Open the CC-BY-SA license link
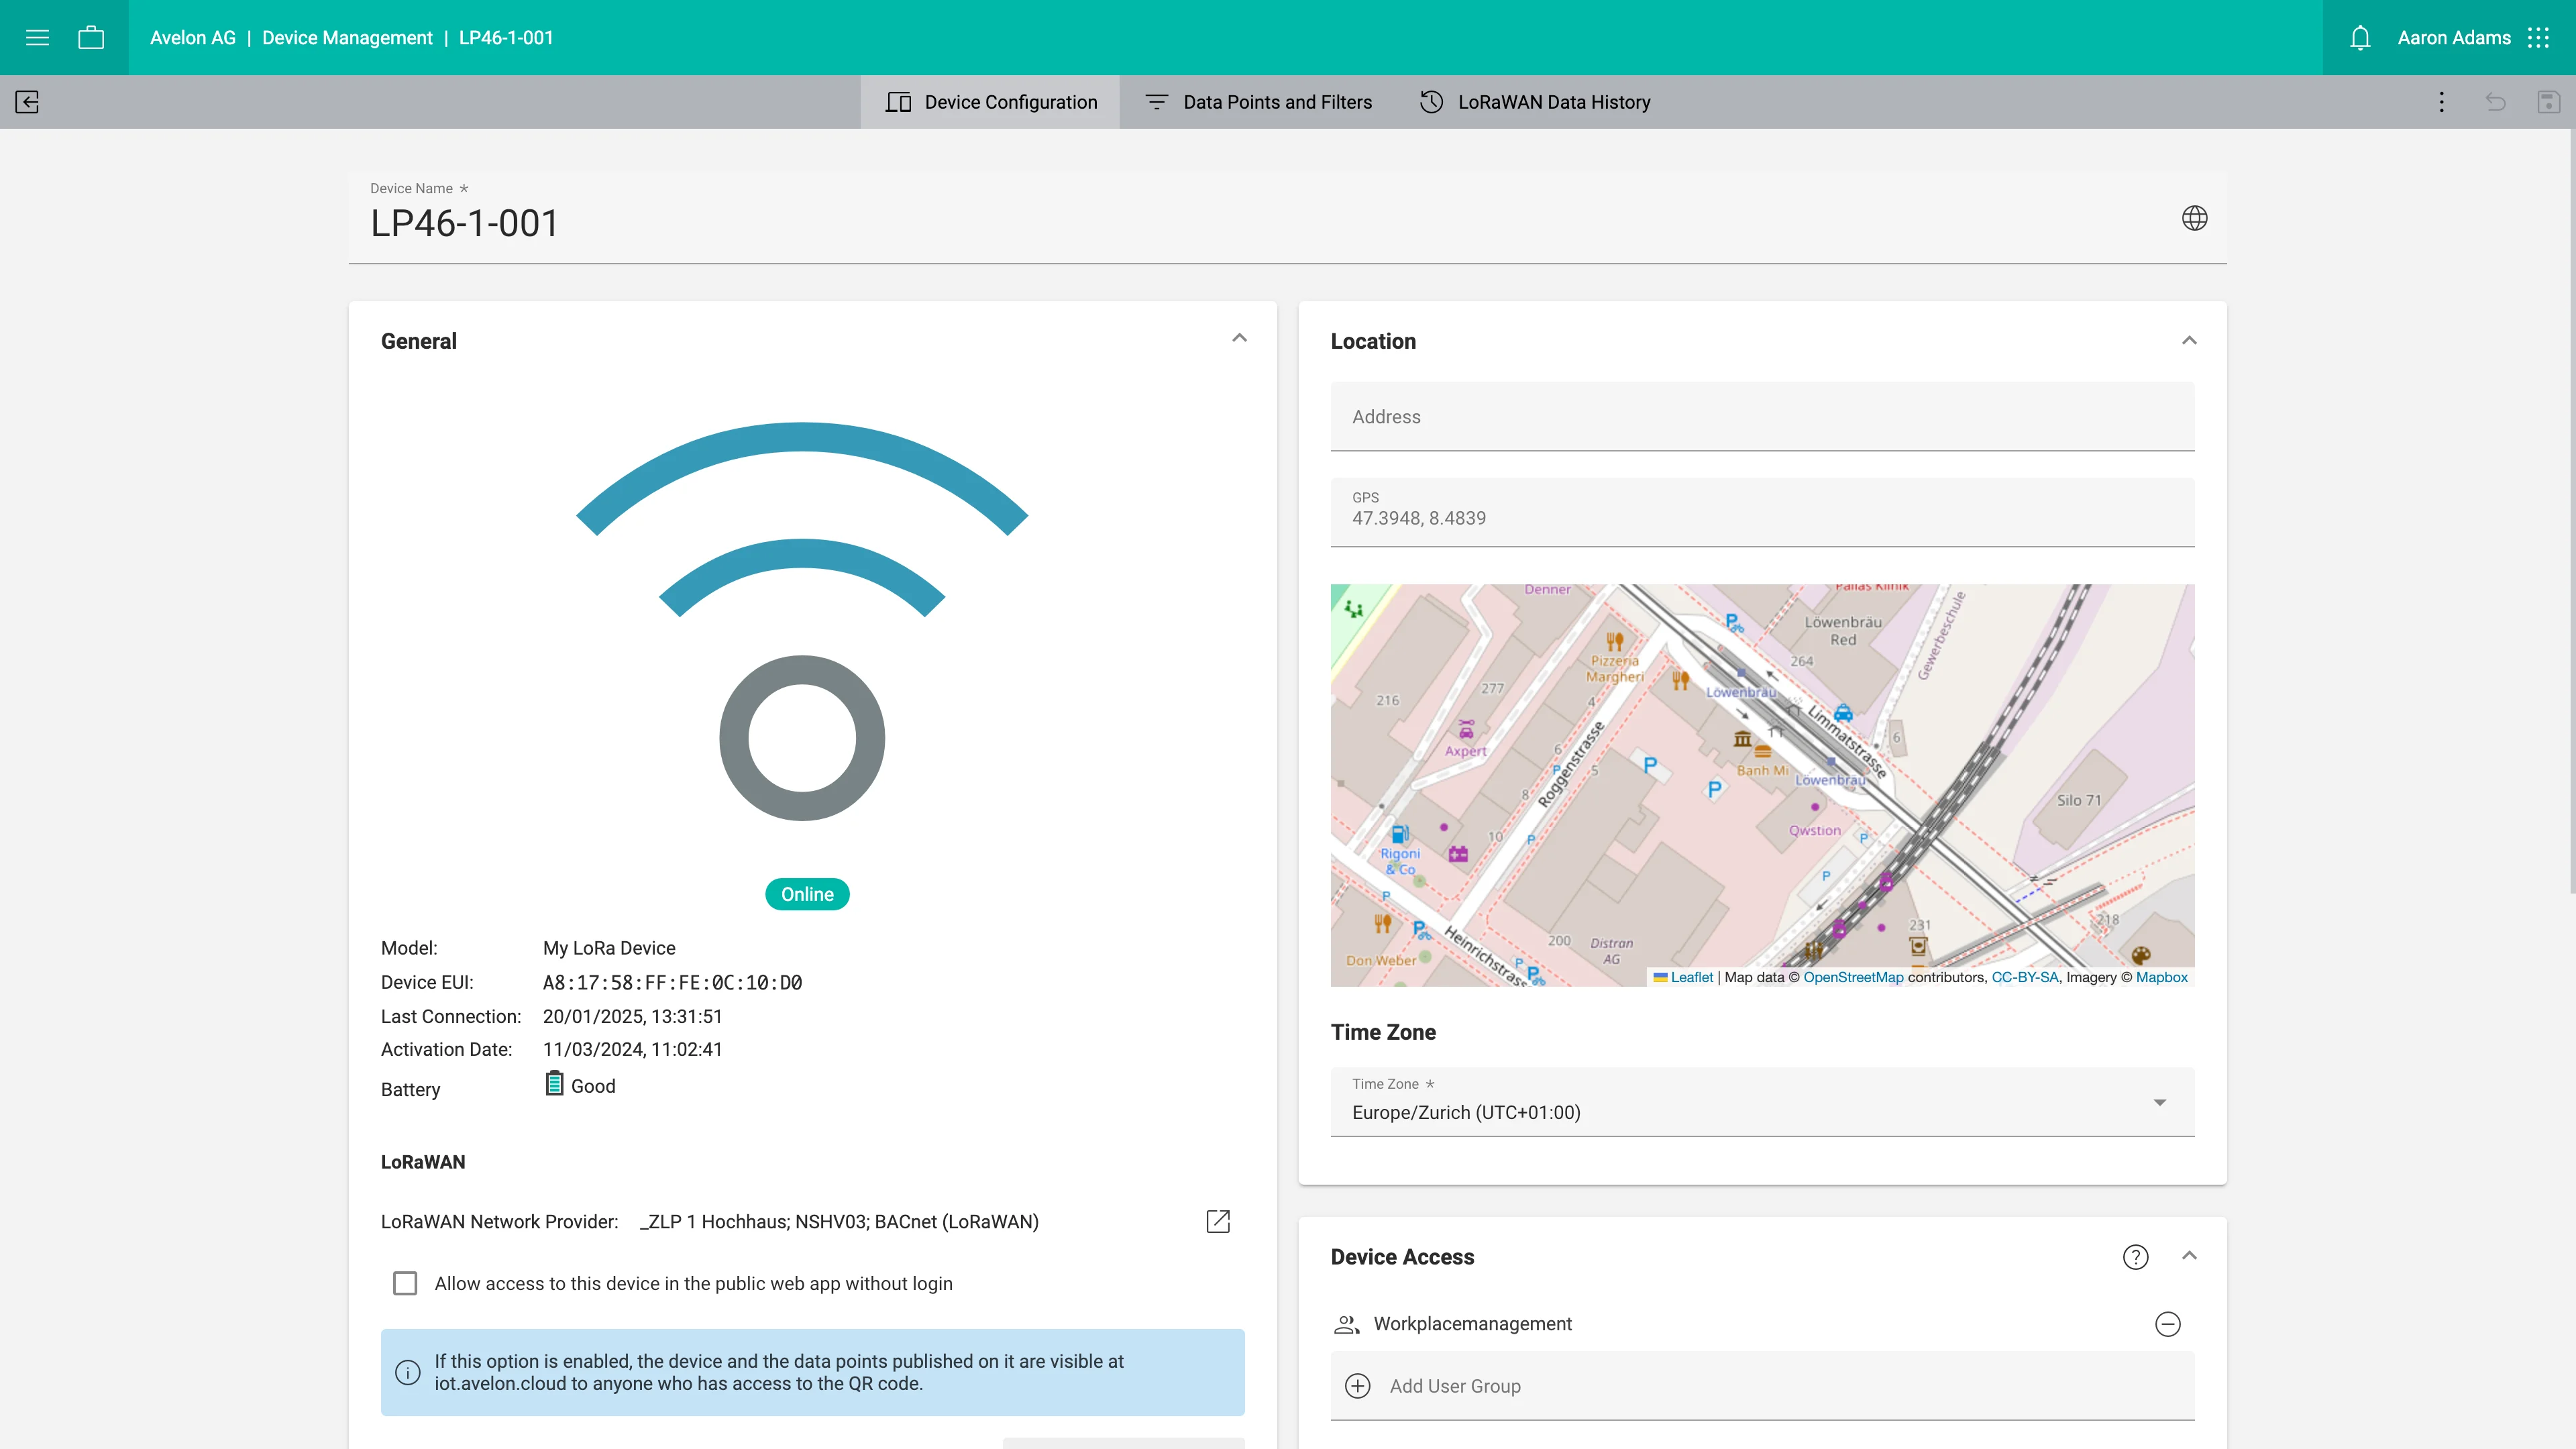Image resolution: width=2576 pixels, height=1449 pixels. [2025, 977]
